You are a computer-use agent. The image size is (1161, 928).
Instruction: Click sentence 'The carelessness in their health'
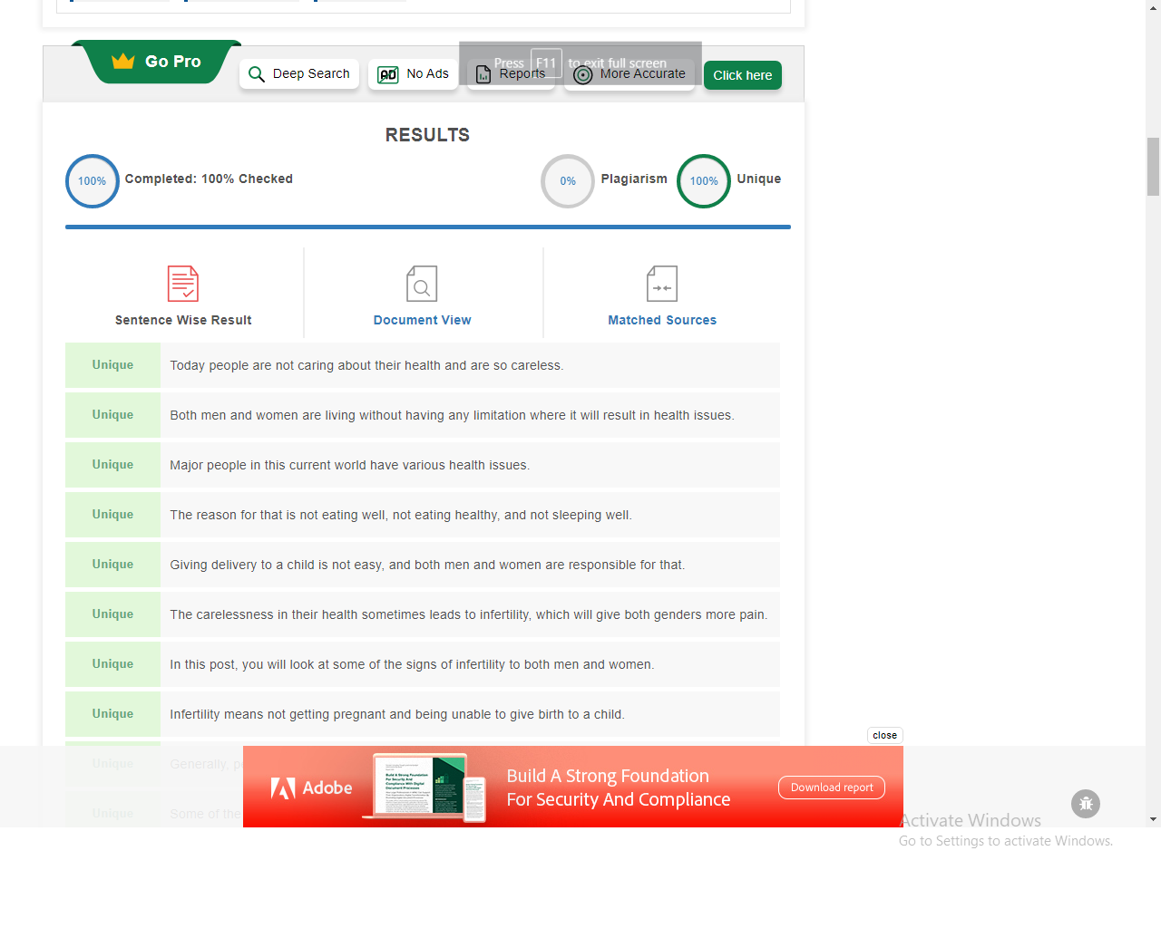[x=468, y=614]
